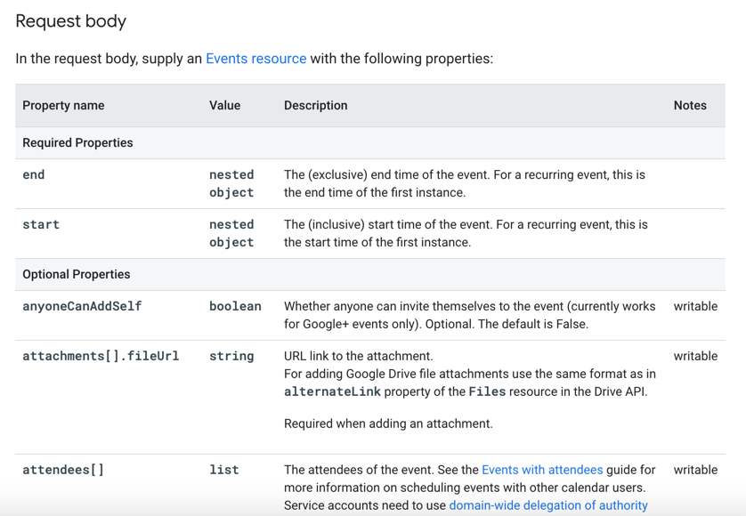Screen dimensions: 746x516
Task: Click the end property name
Action: pyautogui.click(x=33, y=174)
